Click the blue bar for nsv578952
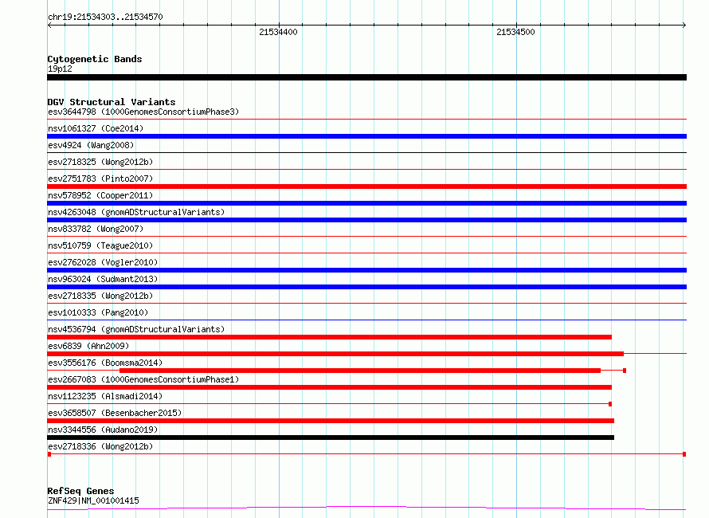This screenshot has height=518, width=709. pyautogui.click(x=366, y=203)
